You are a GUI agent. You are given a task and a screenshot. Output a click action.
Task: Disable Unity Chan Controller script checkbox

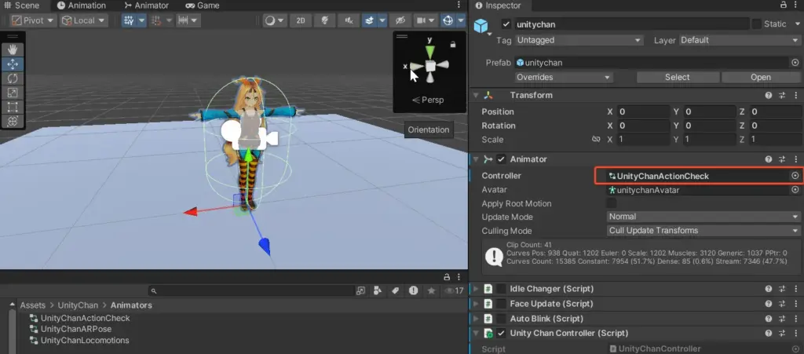502,333
